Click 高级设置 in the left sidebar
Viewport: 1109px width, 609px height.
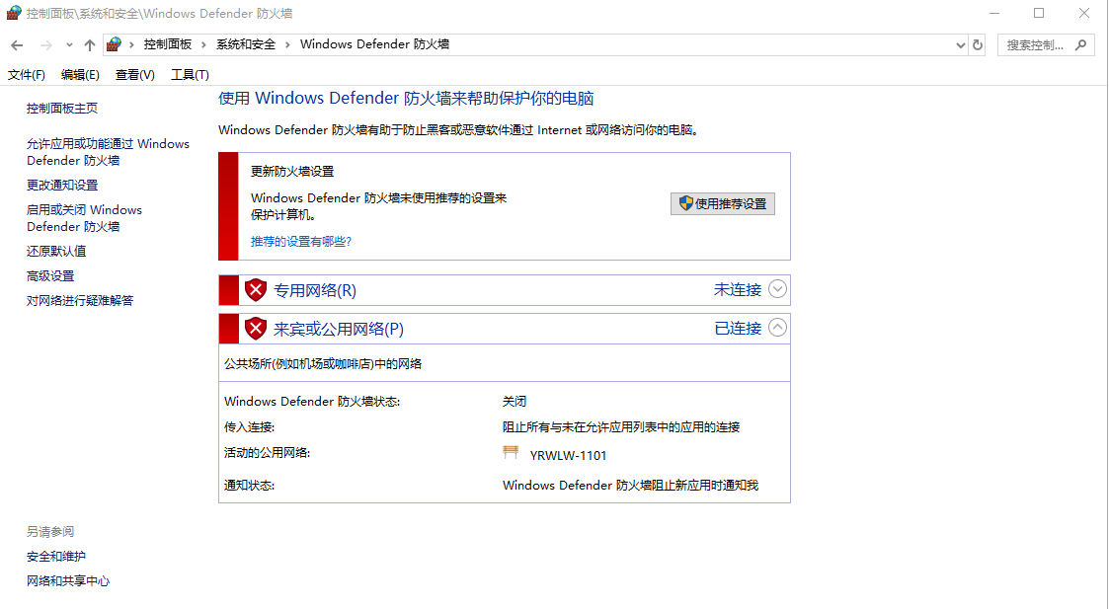pyautogui.click(x=50, y=276)
